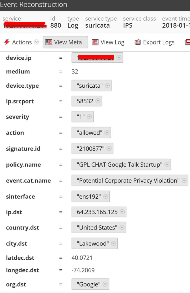
Task: Click the "GPL CHAT Google Talk Startup" value
Action: (x=119, y=165)
